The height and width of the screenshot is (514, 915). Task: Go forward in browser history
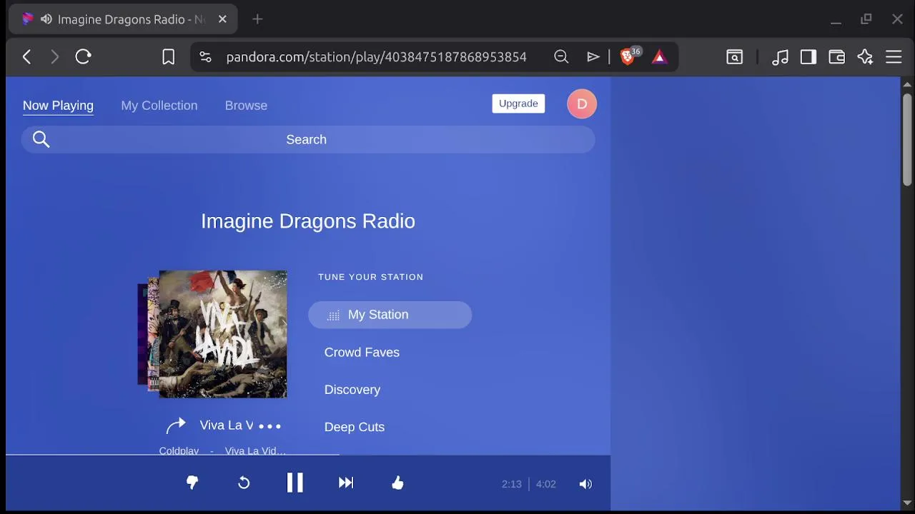54,57
